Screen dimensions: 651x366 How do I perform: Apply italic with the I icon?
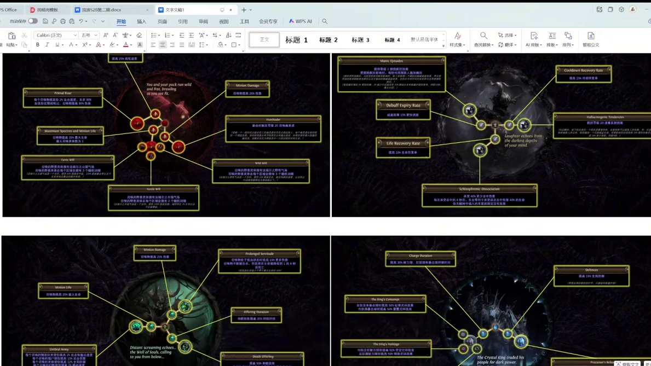point(47,45)
